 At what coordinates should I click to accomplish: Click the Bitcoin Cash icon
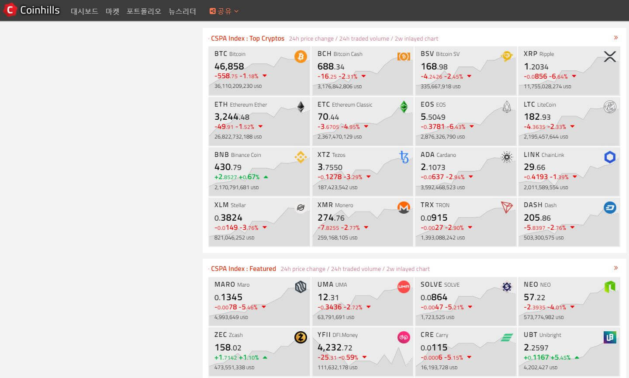point(404,56)
